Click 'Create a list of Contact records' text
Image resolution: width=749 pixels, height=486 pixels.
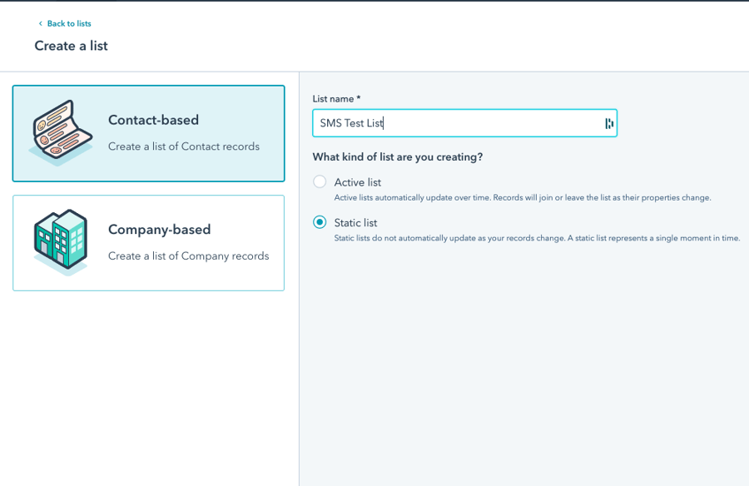184,146
